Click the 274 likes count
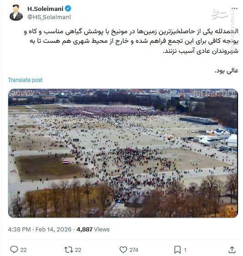 tap(134, 250)
